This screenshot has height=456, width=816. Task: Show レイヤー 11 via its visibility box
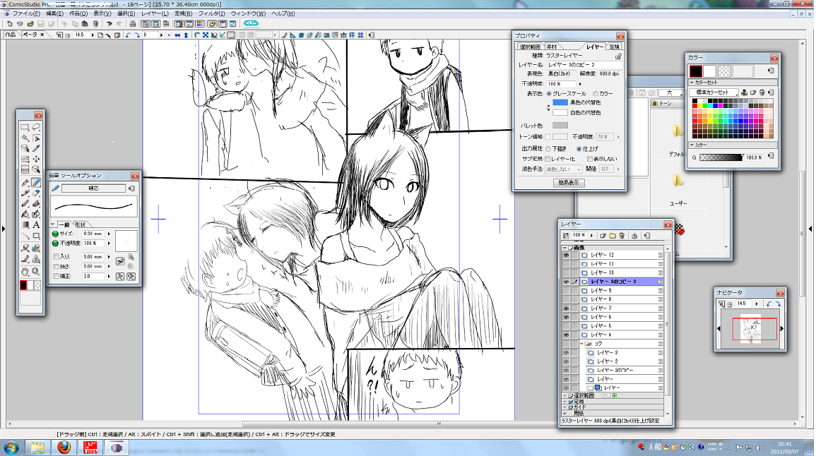coord(566,264)
